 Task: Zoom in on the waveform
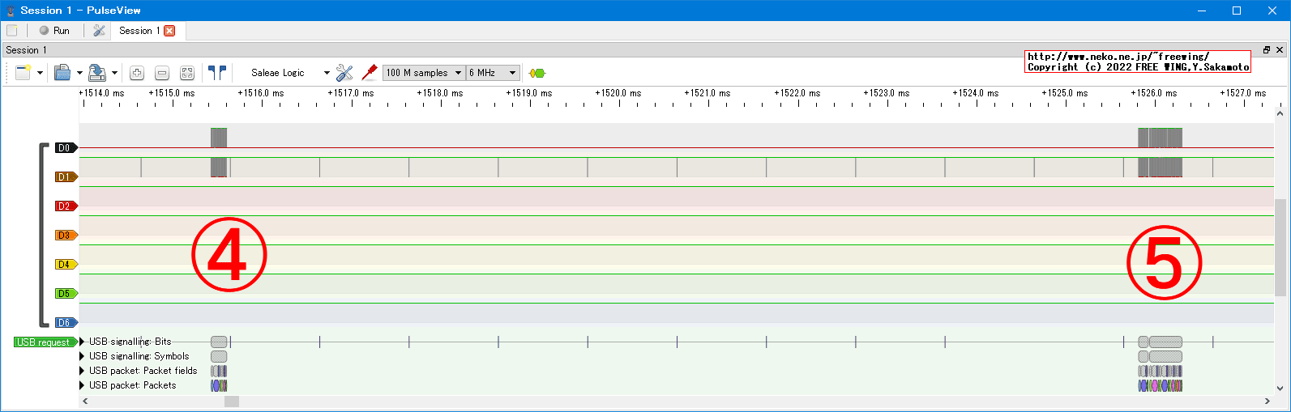(x=137, y=73)
